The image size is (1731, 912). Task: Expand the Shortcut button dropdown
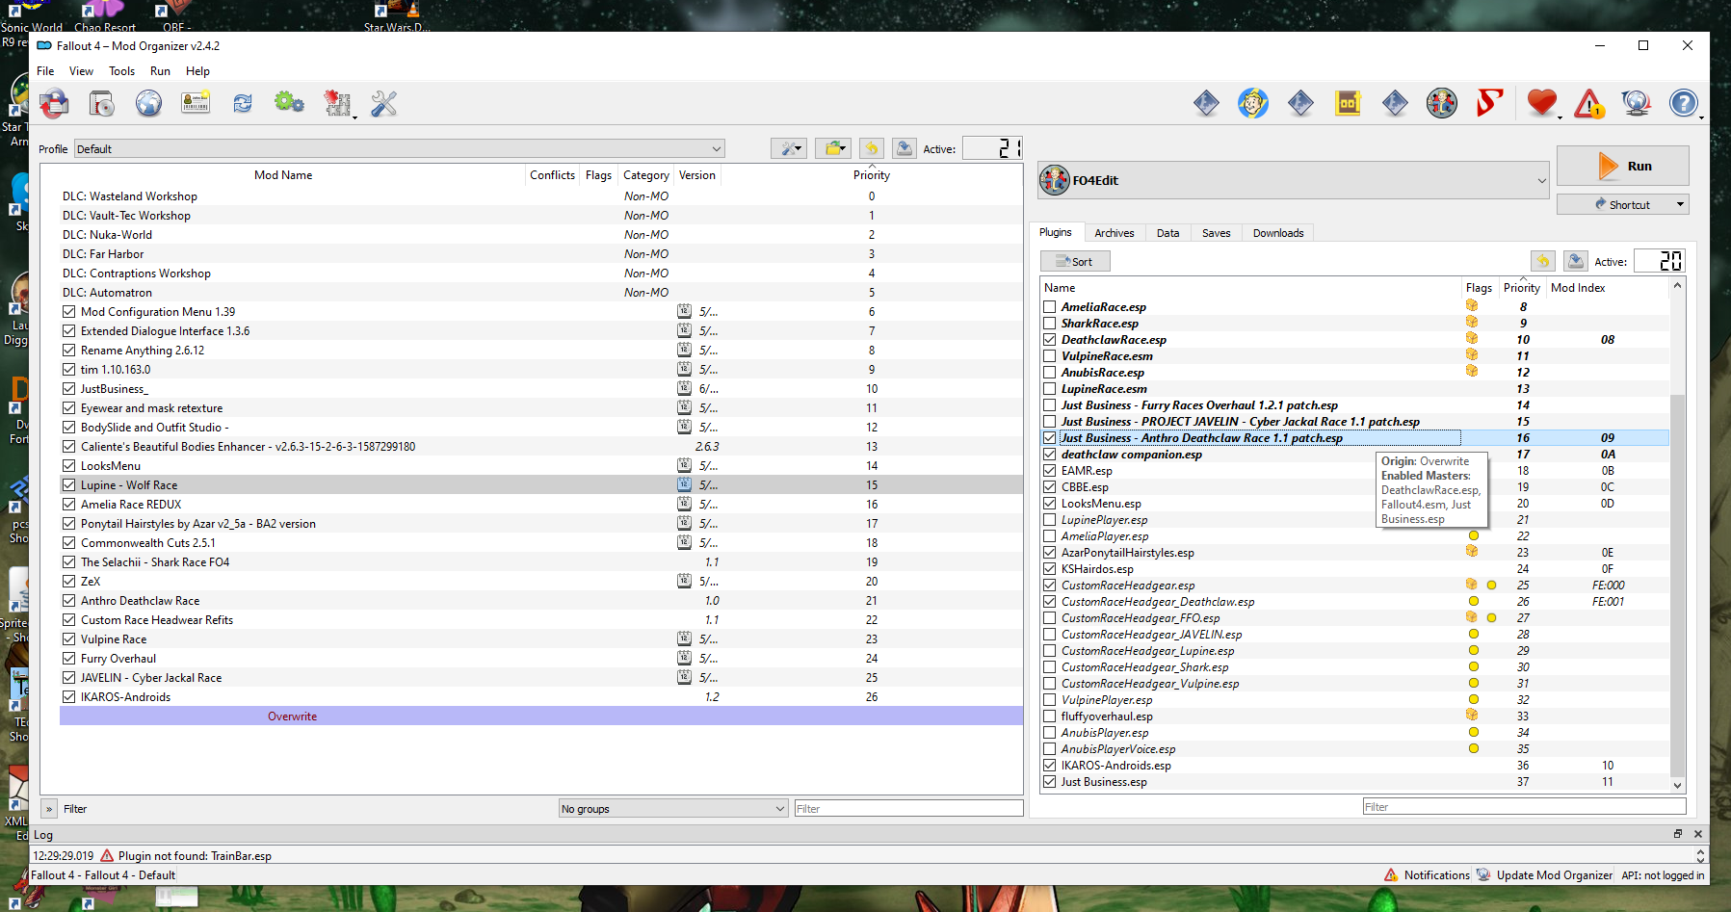(x=1680, y=204)
